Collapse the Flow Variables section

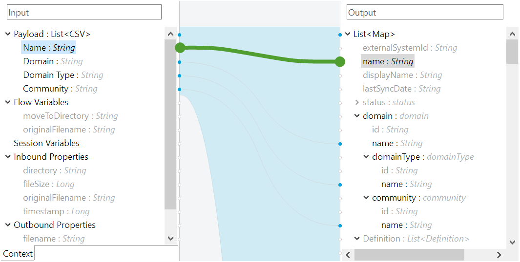(x=8, y=102)
